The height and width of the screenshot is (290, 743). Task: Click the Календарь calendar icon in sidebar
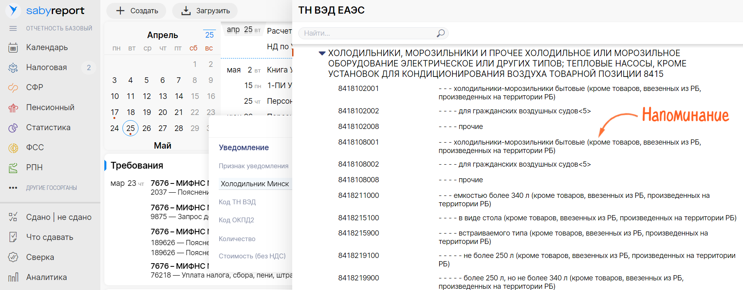13,48
